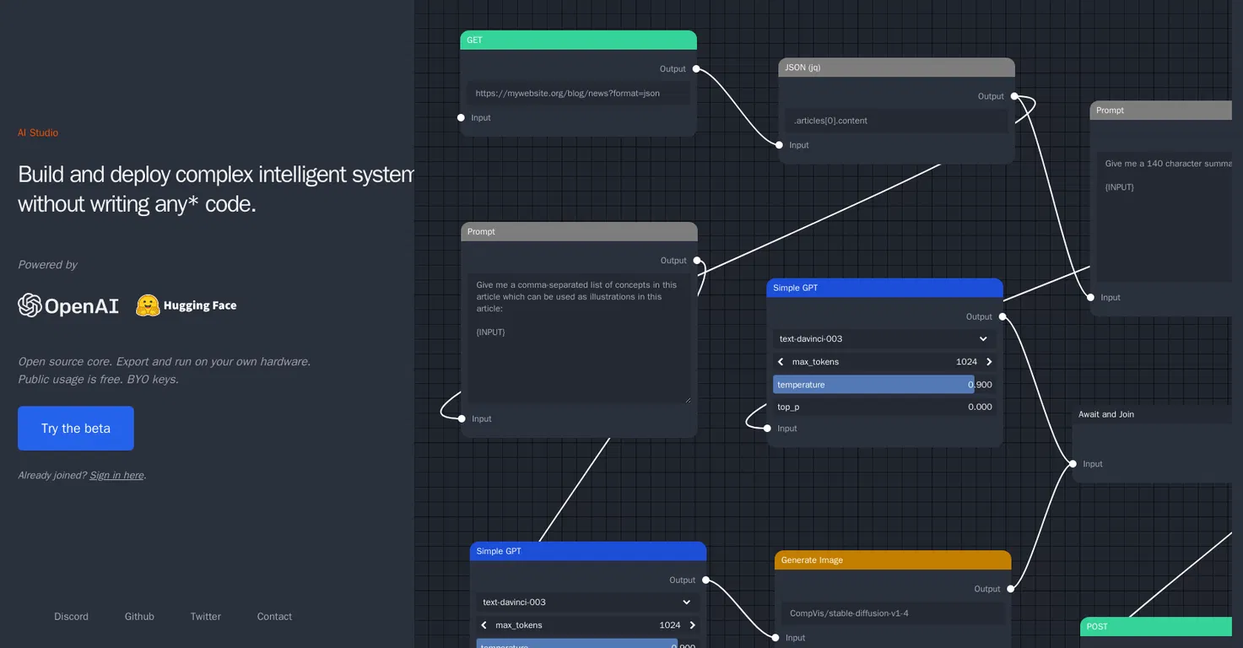
Task: Click the GET node URL input field
Action: coord(579,94)
